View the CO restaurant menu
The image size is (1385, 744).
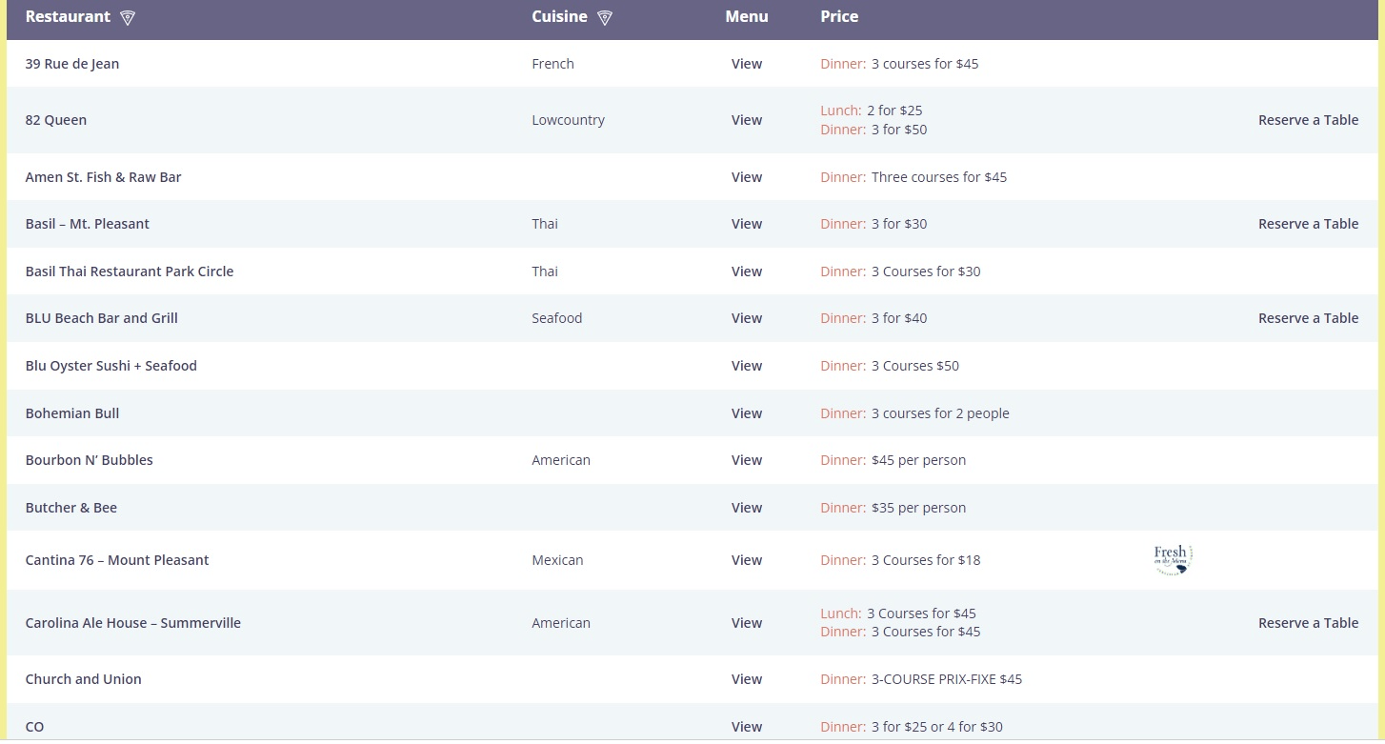click(746, 727)
